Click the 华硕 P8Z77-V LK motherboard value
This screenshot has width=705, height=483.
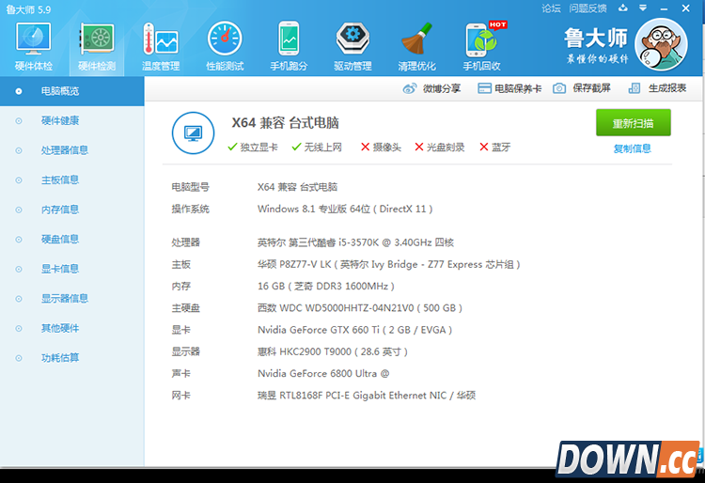(x=388, y=264)
